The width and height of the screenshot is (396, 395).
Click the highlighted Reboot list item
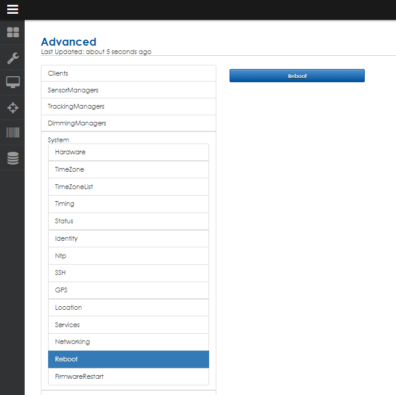tap(128, 360)
